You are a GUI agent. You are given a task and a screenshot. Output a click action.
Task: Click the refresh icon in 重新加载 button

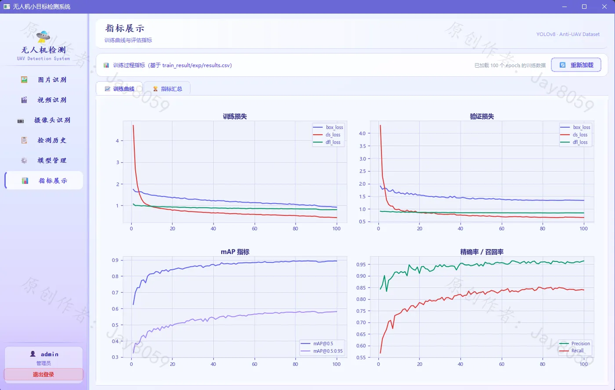563,65
